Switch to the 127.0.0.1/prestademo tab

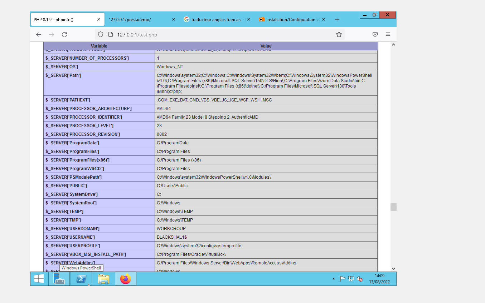point(142,20)
